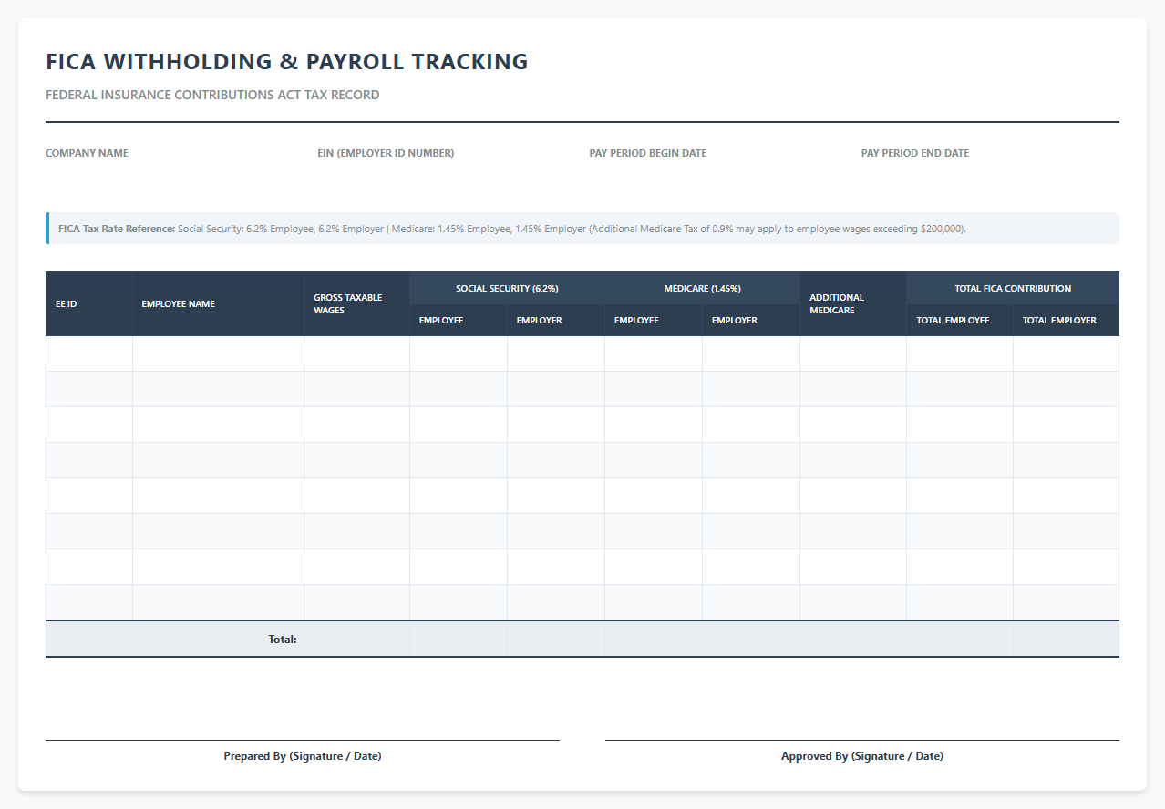Image resolution: width=1165 pixels, height=809 pixels.
Task: Select Total row cell under Total Employer
Action: [x=1067, y=639]
